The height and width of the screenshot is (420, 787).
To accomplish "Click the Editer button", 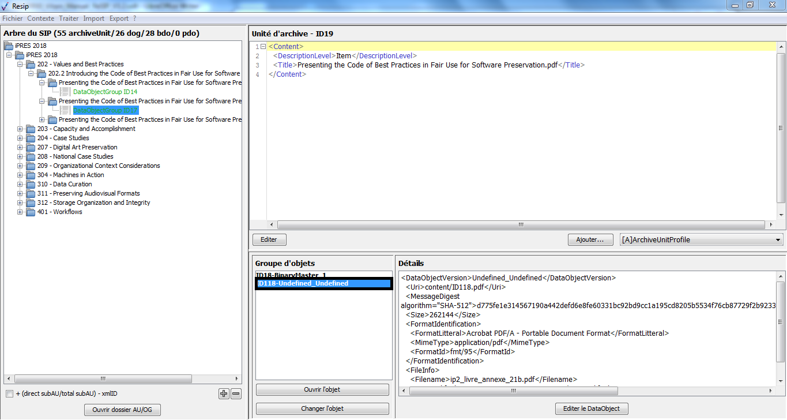I will [269, 239].
